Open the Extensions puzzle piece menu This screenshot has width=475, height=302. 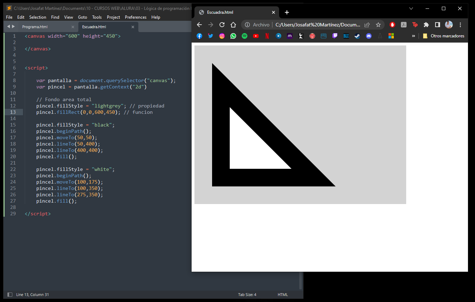(x=426, y=25)
